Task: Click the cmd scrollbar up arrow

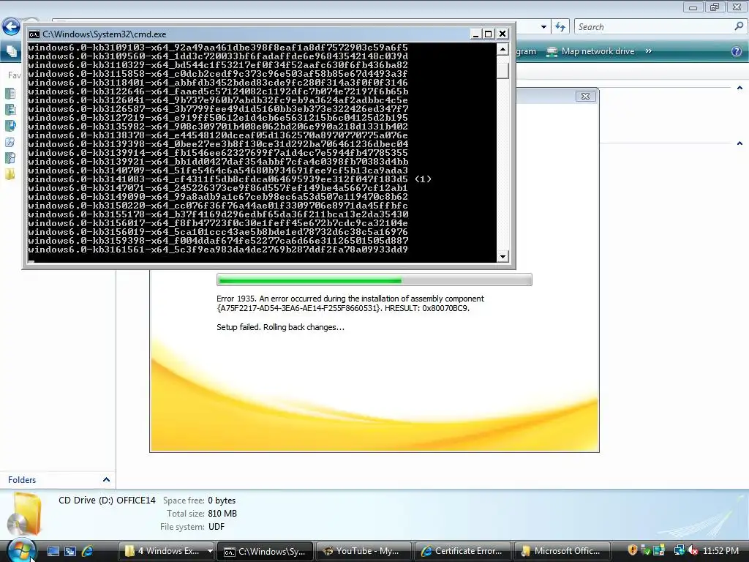Action: click(503, 49)
